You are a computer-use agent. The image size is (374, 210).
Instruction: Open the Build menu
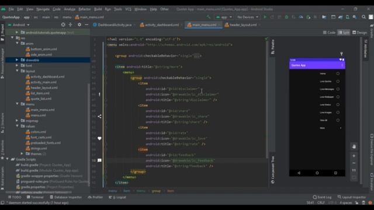tap(98, 9)
